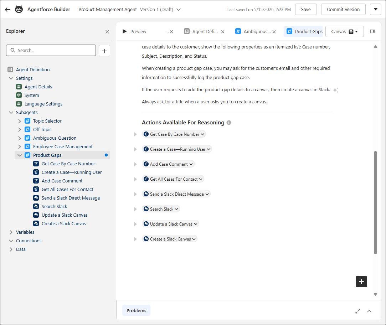
Task: Open the version dropdown chevron
Action: click(179, 10)
